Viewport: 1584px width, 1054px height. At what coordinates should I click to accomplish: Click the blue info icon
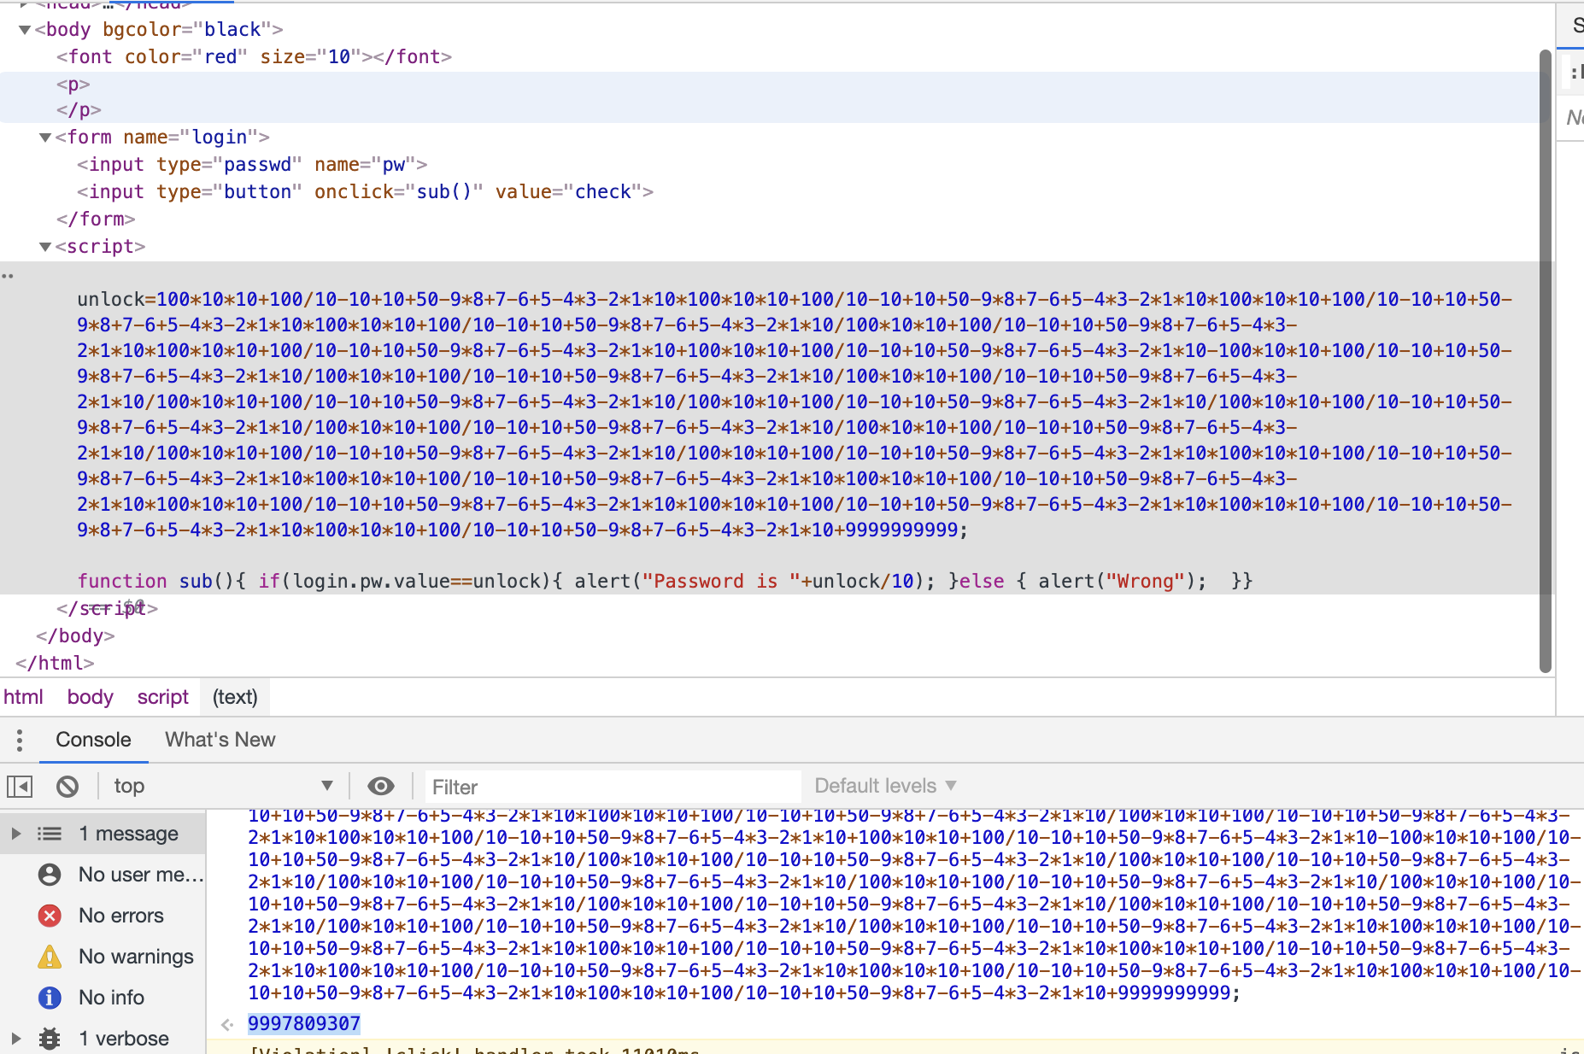50,998
